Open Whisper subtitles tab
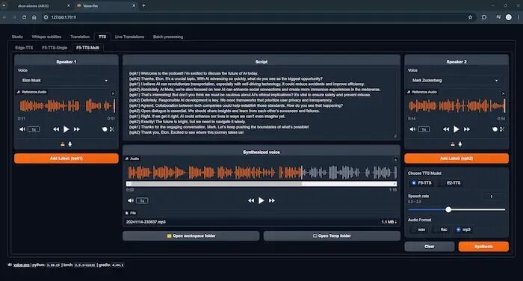Screen dimensions: 523x281 click(x=46, y=37)
